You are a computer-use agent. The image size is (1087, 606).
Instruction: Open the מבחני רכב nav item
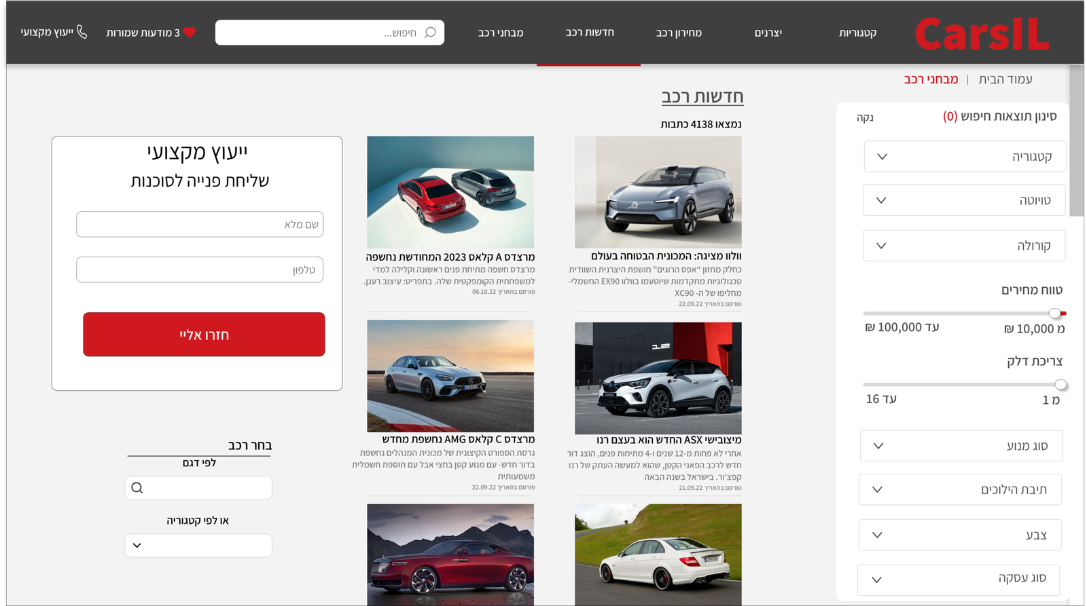coord(501,33)
